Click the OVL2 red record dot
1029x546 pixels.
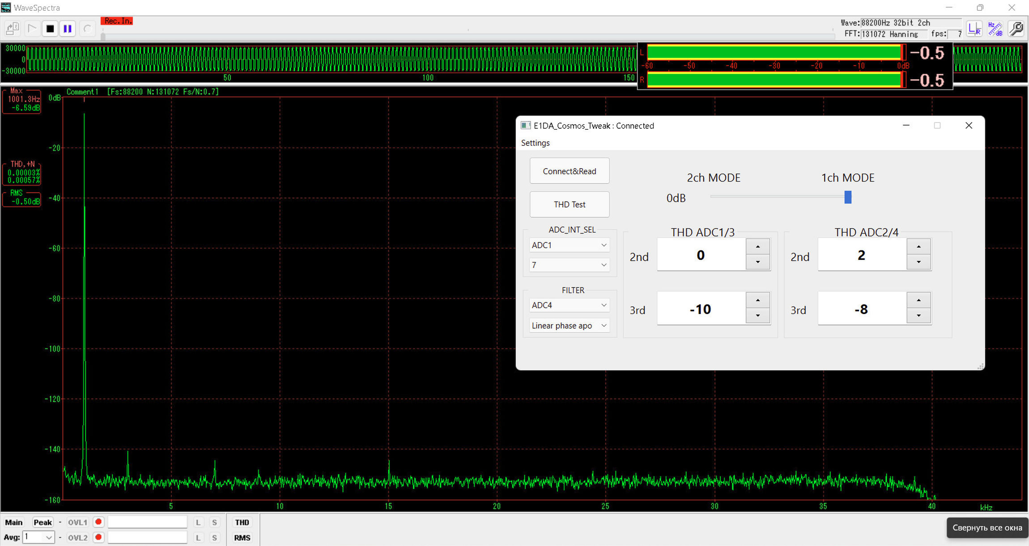click(x=98, y=537)
